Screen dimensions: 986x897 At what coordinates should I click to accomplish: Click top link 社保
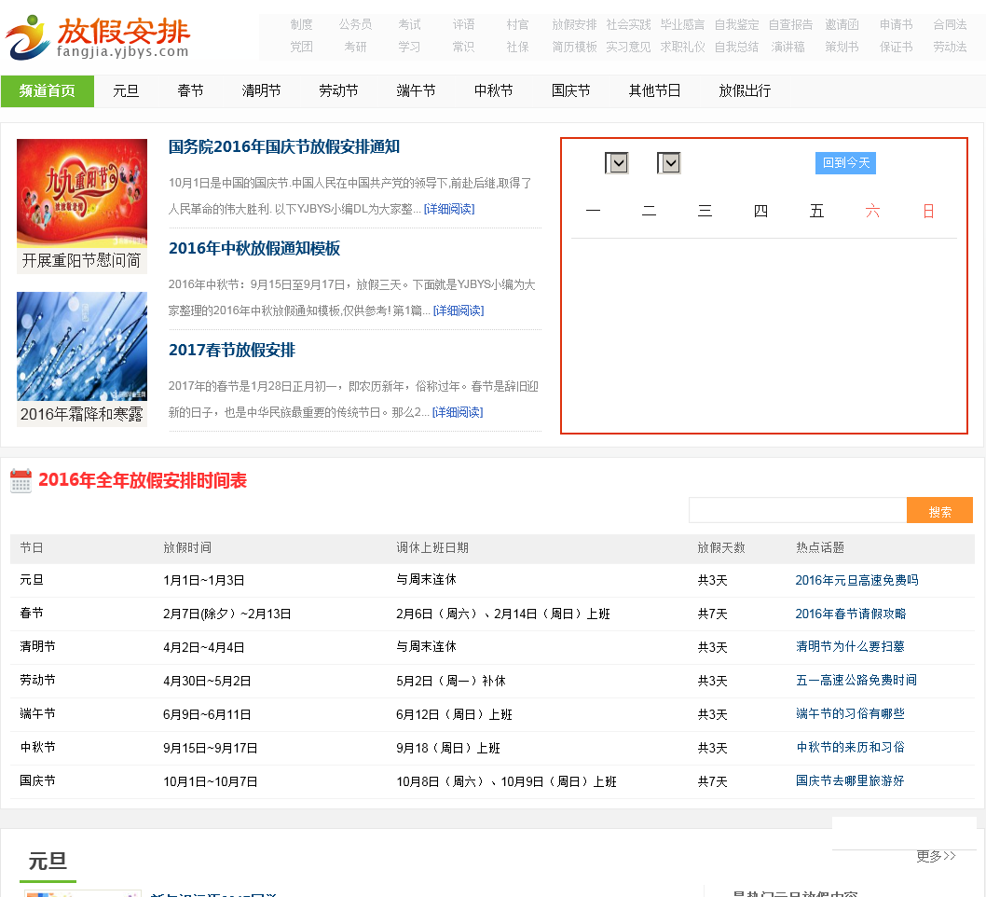tap(517, 47)
